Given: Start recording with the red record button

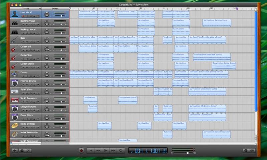Looking at the screenshot, I should [x=81, y=150].
